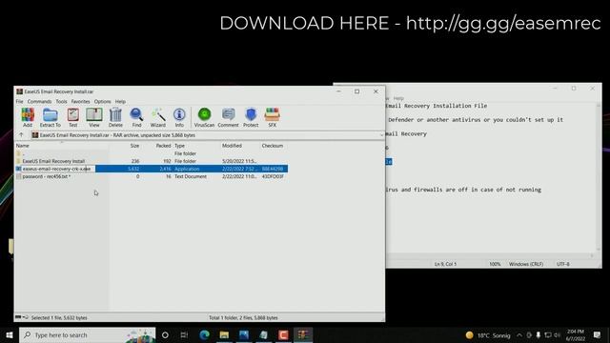610x343 pixels.
Task: Switch to WinRAR taskbar icon
Action: click(x=303, y=334)
